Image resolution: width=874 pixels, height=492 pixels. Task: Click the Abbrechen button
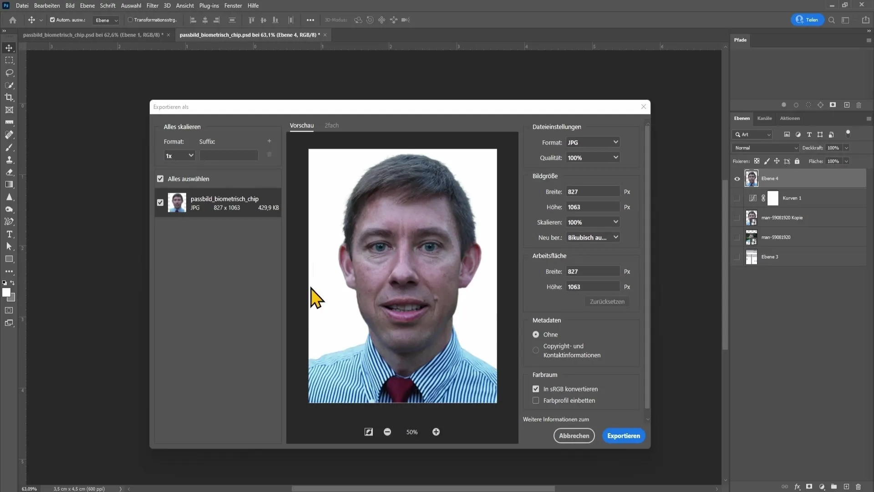coord(574,436)
